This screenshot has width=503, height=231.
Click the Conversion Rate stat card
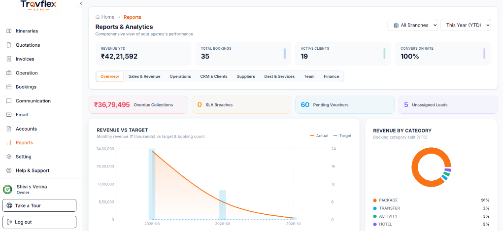pos(443,54)
